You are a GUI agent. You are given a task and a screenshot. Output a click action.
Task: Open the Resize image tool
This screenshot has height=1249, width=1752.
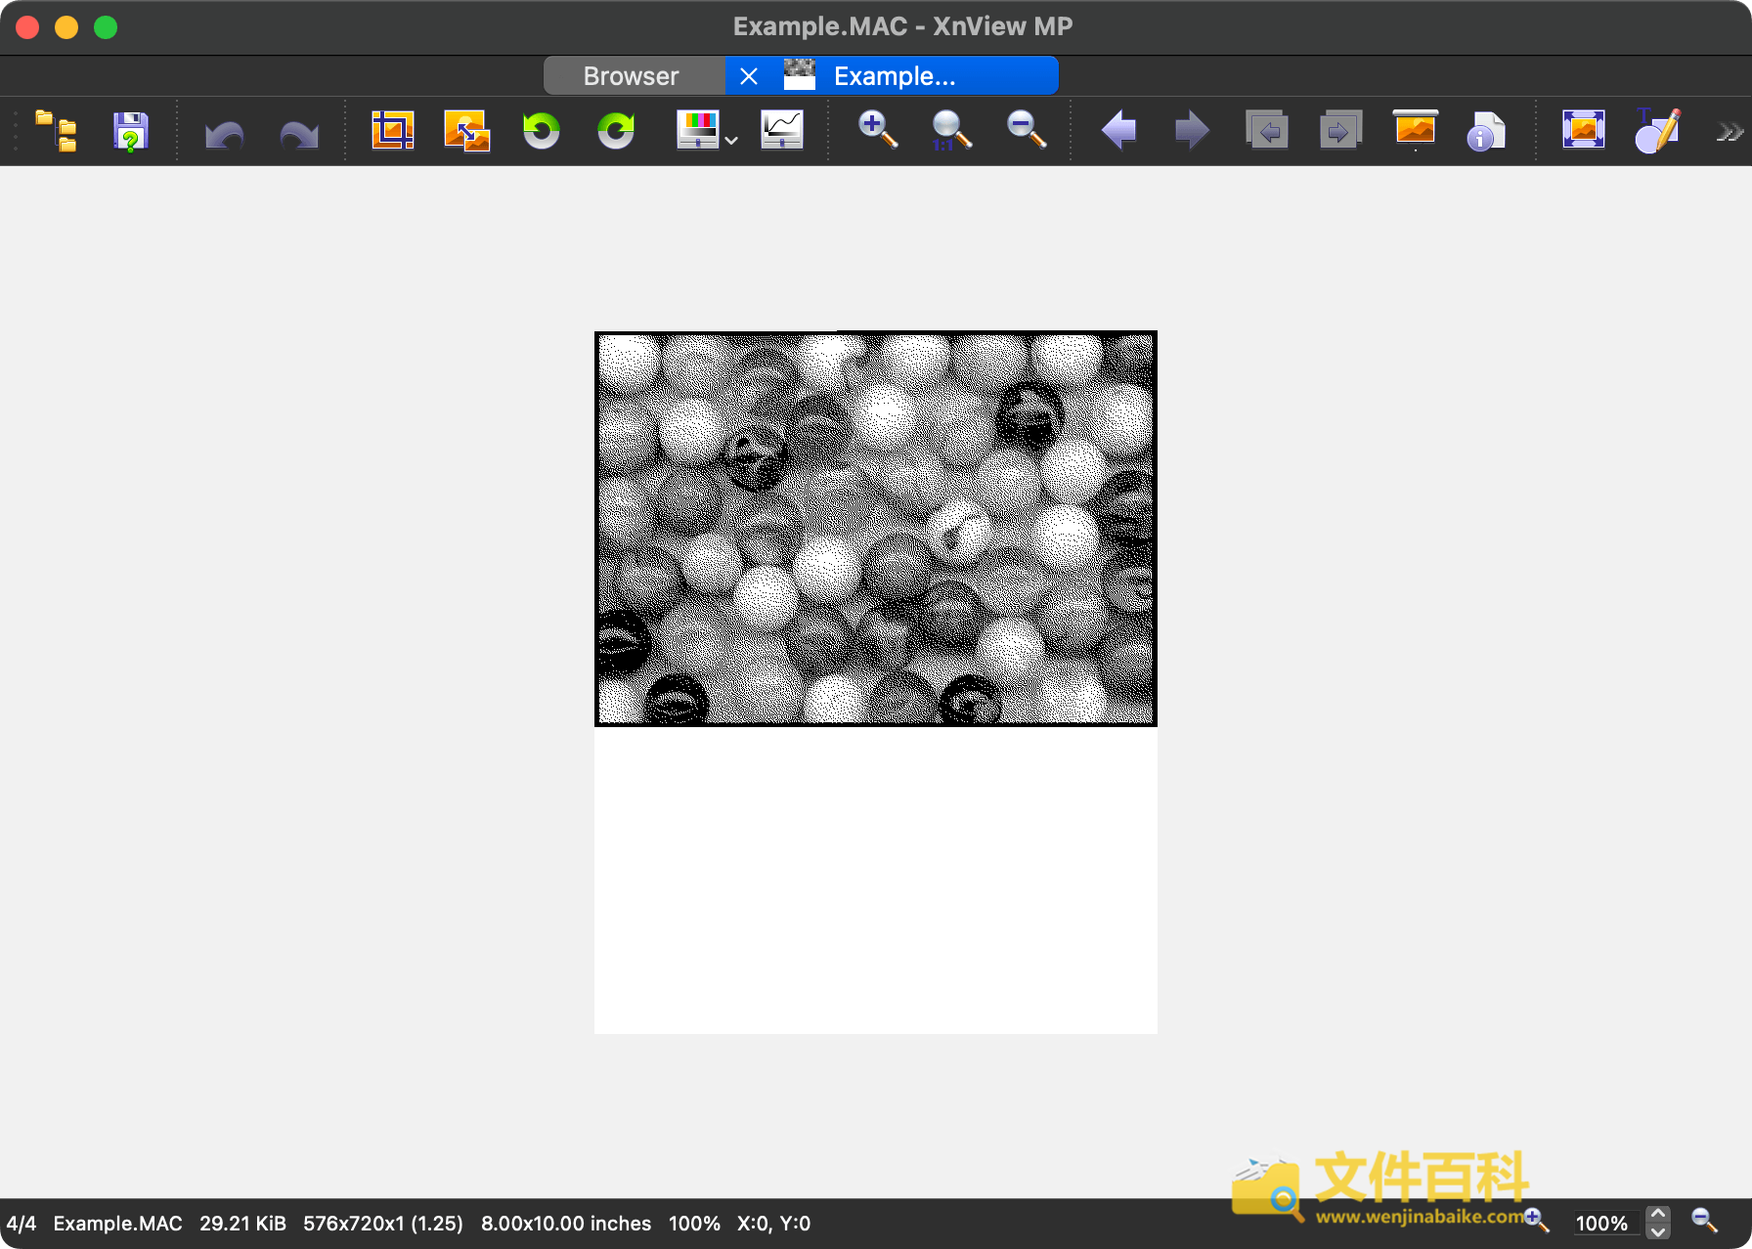click(467, 130)
